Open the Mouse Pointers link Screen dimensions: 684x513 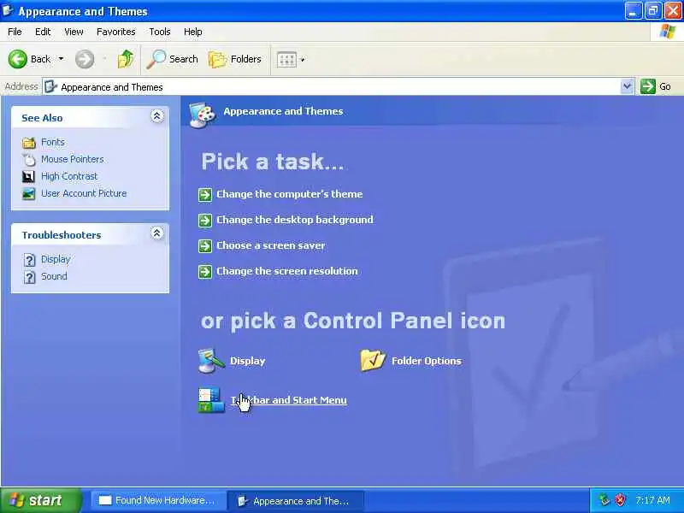click(x=73, y=159)
